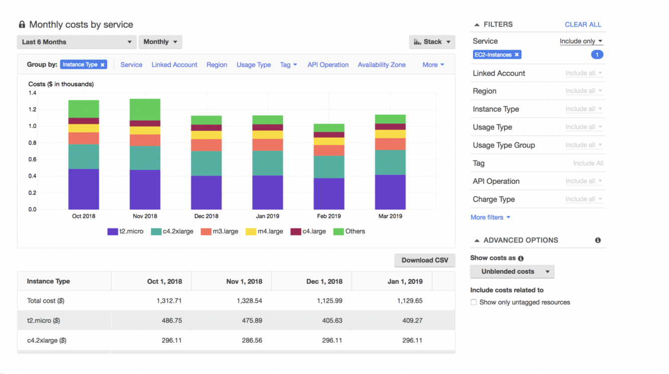The image size is (669, 374).
Task: Open Usage Type Group filter dropdown
Action: tap(584, 145)
